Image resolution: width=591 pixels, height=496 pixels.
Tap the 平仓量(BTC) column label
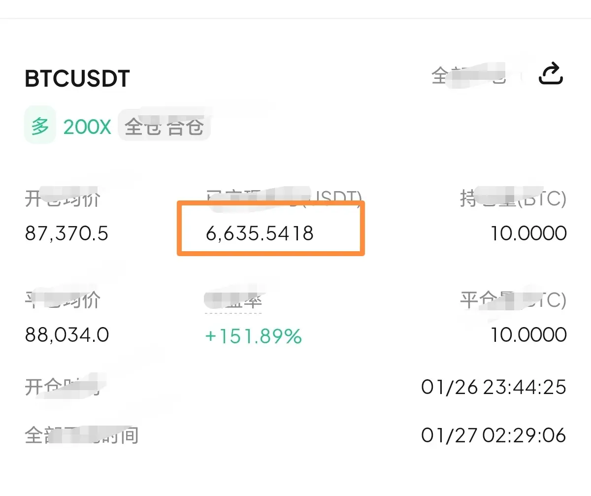513,300
